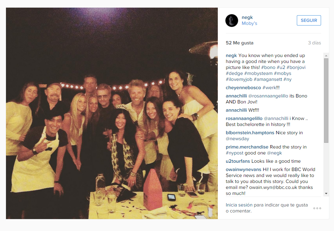Click the group photo image
The height and width of the screenshot is (231, 334).
pyautogui.click(x=112, y=113)
